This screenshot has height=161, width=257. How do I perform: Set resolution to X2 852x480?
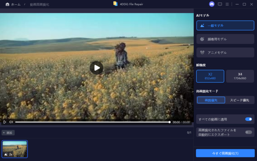click(x=210, y=76)
